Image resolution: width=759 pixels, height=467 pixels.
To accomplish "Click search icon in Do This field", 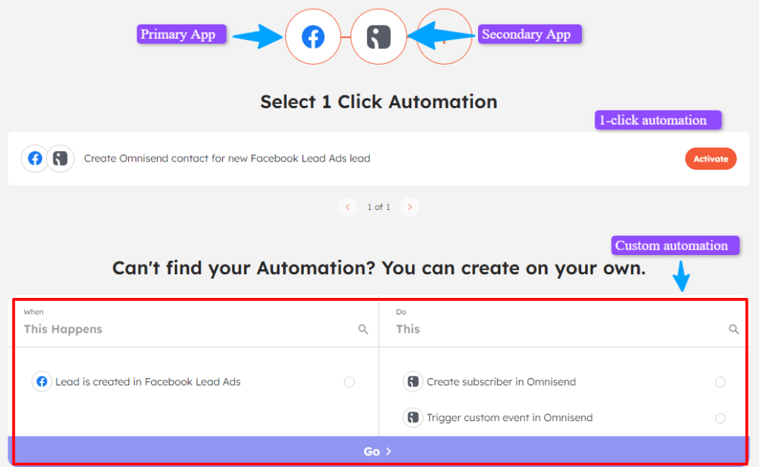I will [734, 329].
